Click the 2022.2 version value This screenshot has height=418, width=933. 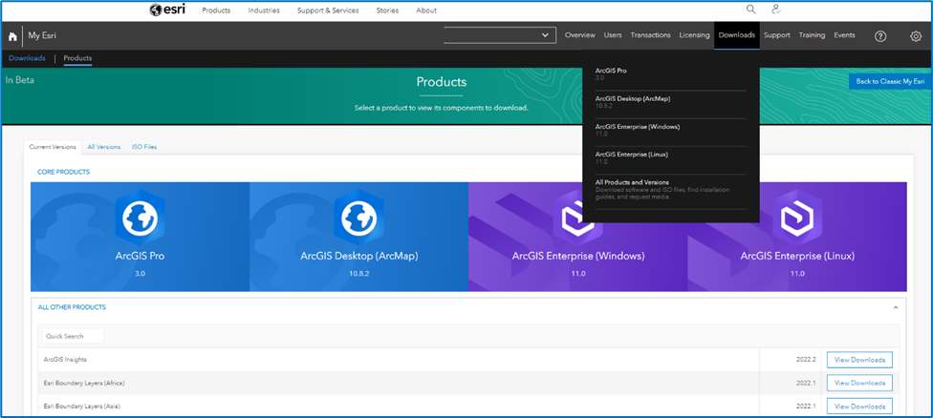(x=806, y=360)
